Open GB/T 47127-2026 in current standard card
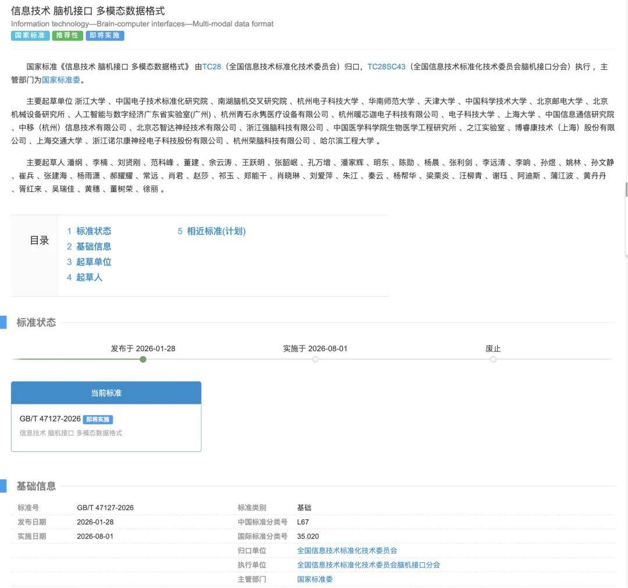Screen dimensions: 628x588 click(50, 419)
